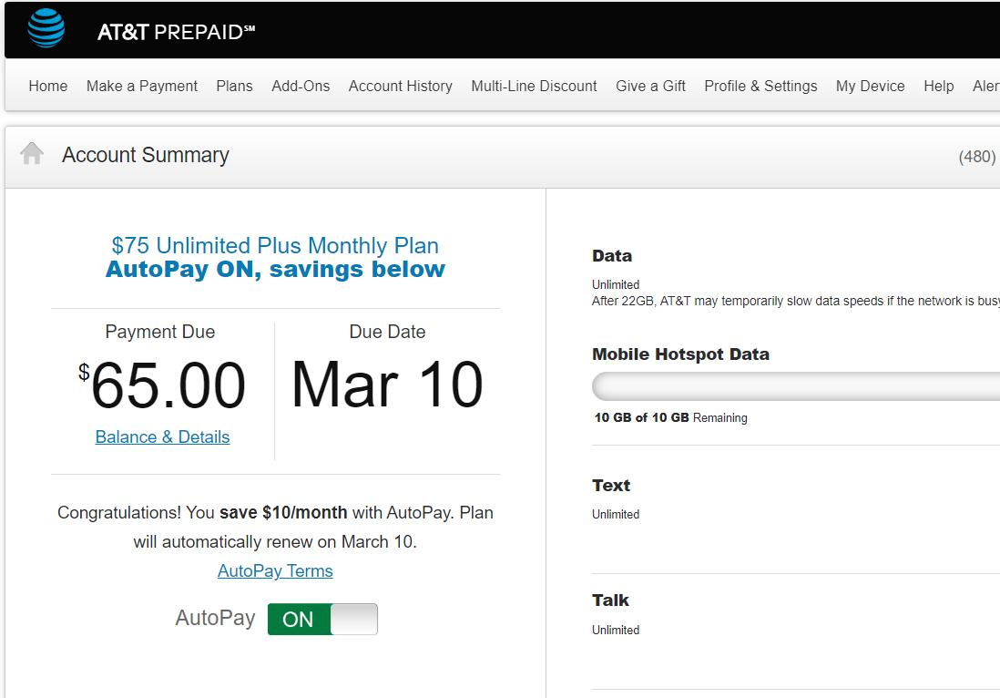This screenshot has width=1000, height=698.
Task: Toggle the AutoPay ON switch
Action: (x=322, y=619)
